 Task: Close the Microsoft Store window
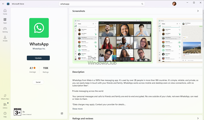point(201,2)
